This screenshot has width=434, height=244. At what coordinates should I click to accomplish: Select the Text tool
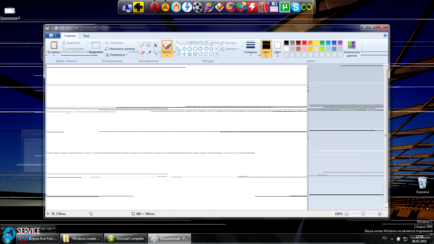coord(155,45)
